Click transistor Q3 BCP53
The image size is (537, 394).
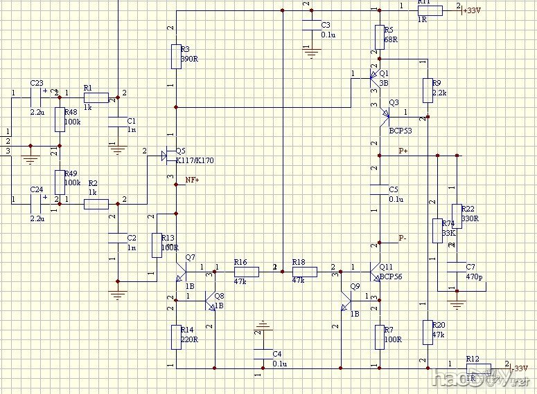383,118
